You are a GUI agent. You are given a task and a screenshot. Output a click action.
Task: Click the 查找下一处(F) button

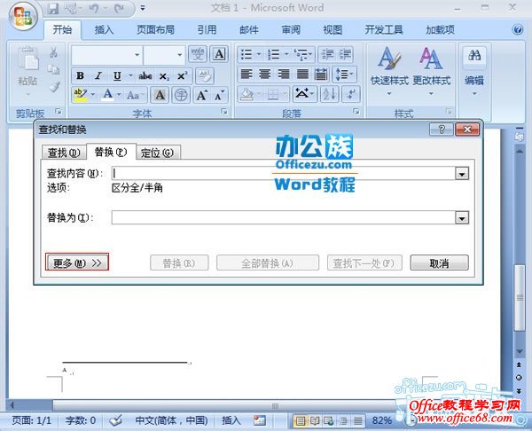click(x=364, y=263)
